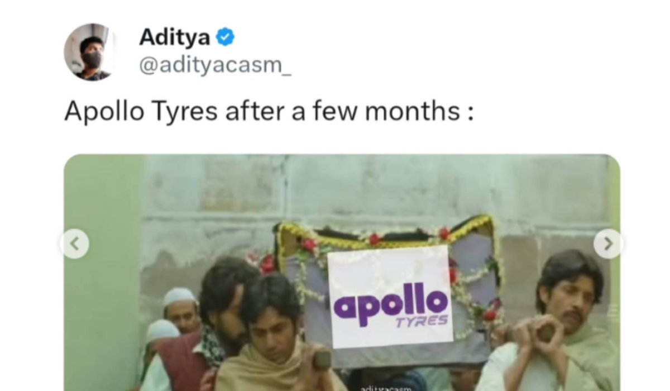Open the Aditya display name link

coord(175,37)
